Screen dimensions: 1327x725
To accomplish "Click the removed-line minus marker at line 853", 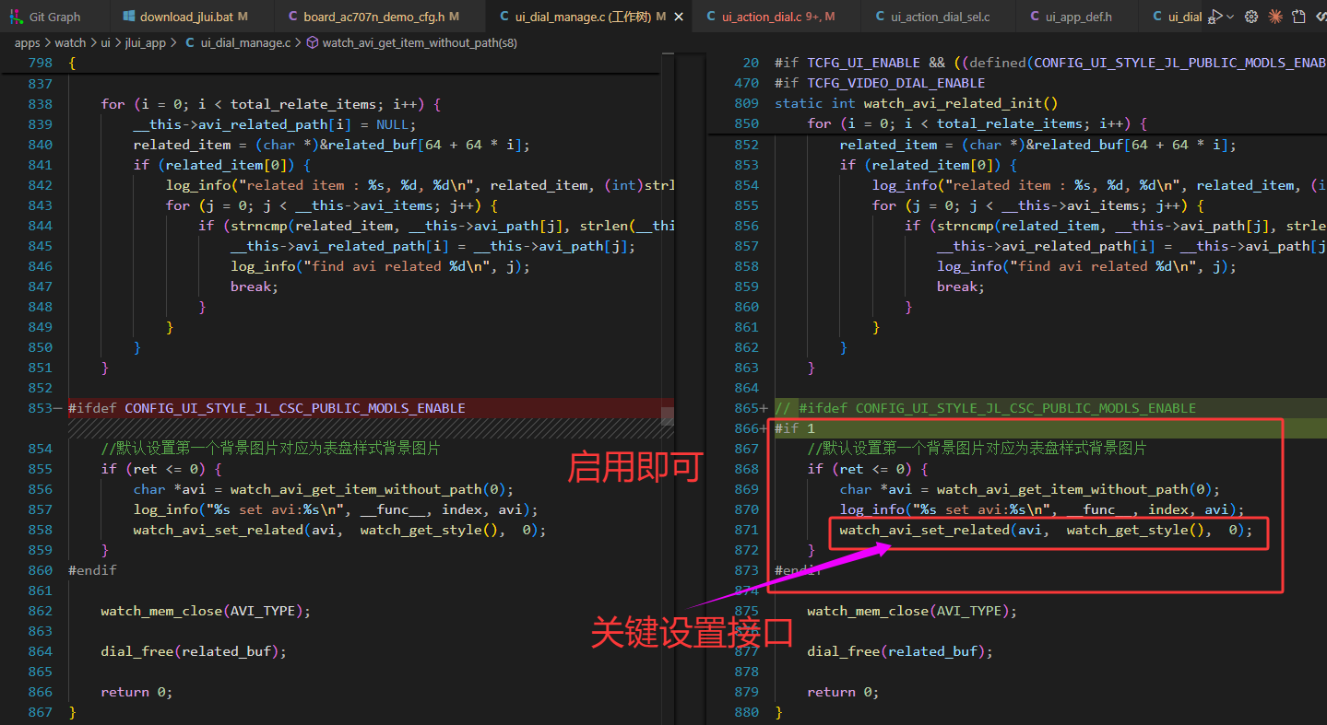I will [59, 408].
